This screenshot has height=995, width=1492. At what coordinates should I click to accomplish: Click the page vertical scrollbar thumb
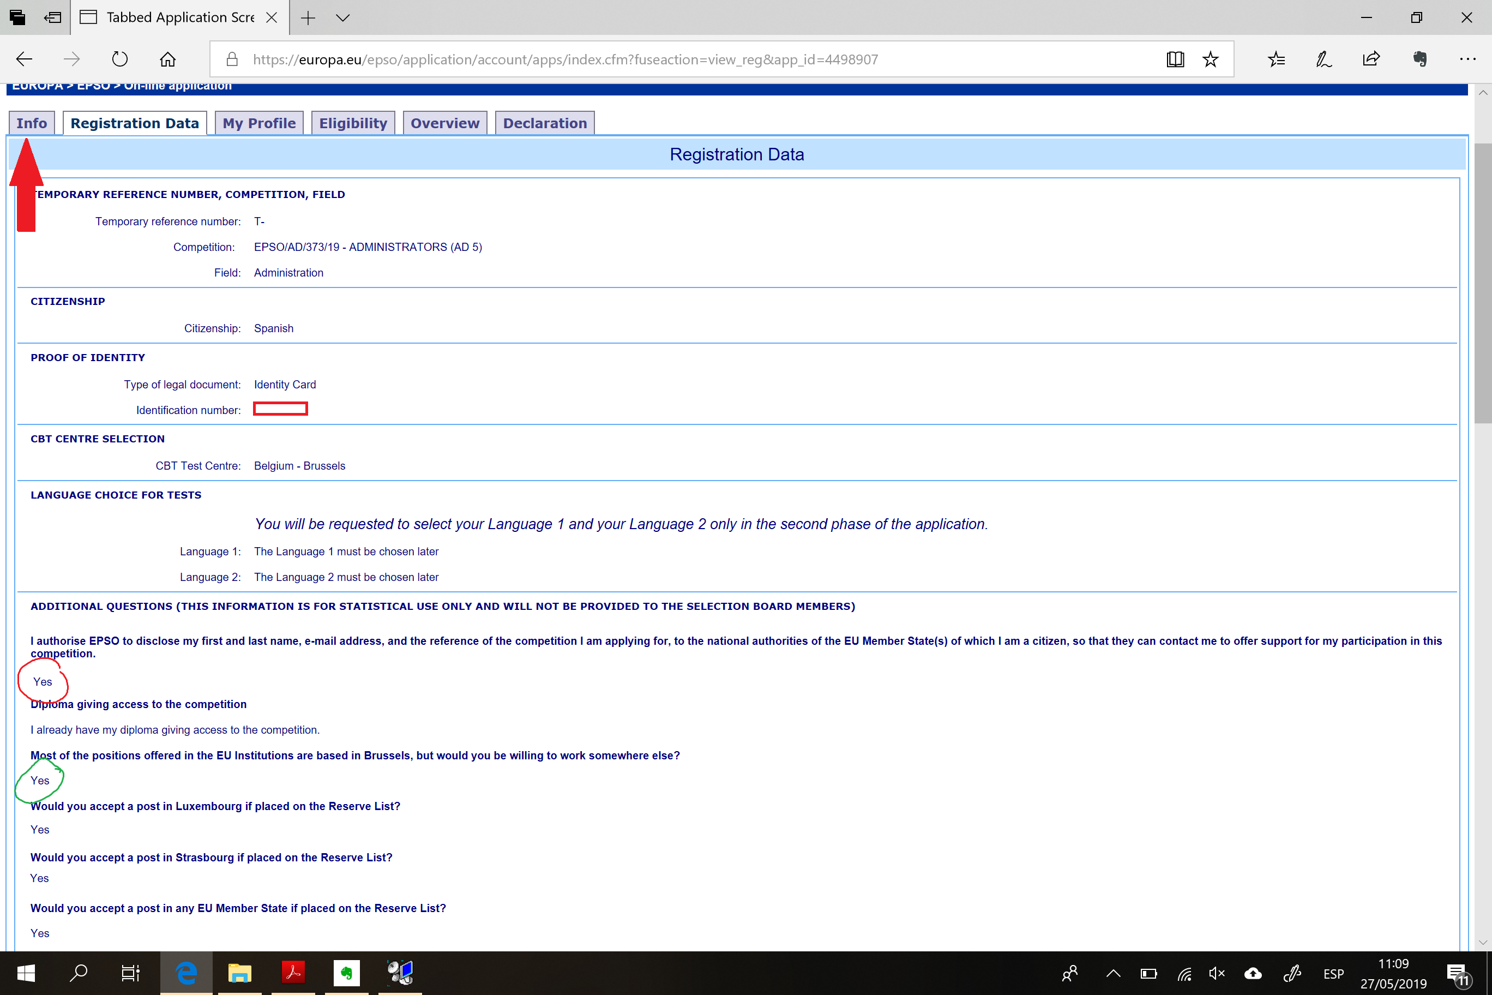[x=1483, y=283]
